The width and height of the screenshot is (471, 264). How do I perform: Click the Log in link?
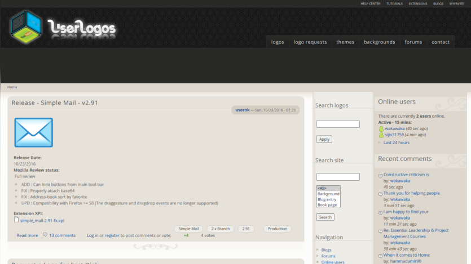click(x=93, y=235)
